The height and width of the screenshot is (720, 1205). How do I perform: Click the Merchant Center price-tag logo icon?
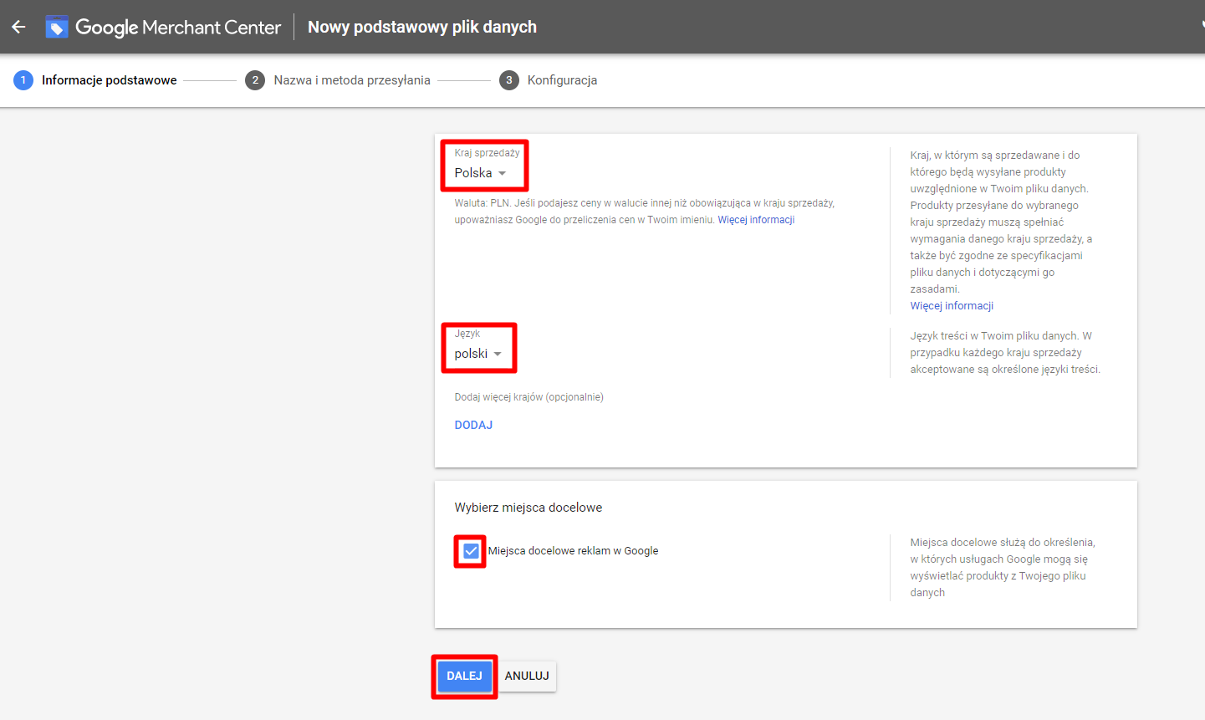point(57,27)
